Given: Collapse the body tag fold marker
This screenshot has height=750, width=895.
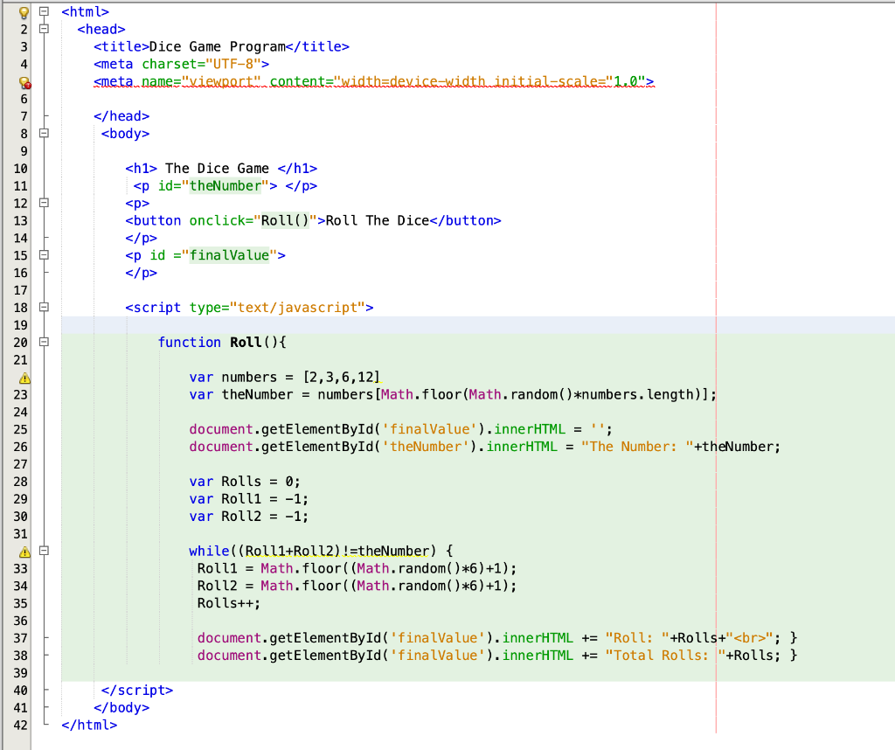Looking at the screenshot, I should pyautogui.click(x=44, y=133).
